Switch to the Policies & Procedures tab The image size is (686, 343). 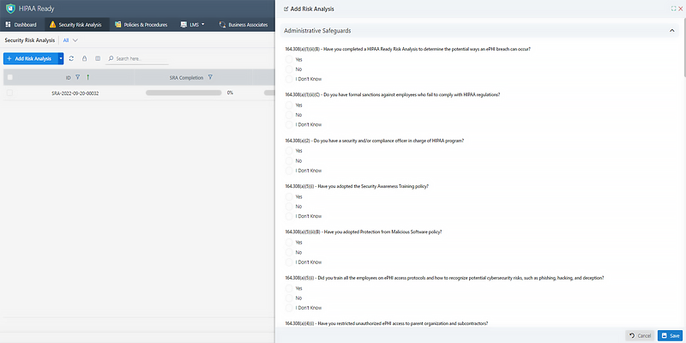coord(141,25)
